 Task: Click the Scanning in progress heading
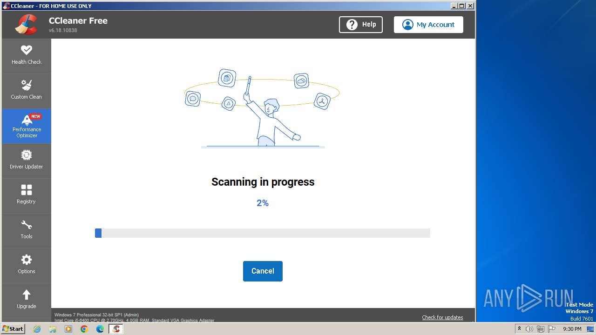pyautogui.click(x=263, y=182)
